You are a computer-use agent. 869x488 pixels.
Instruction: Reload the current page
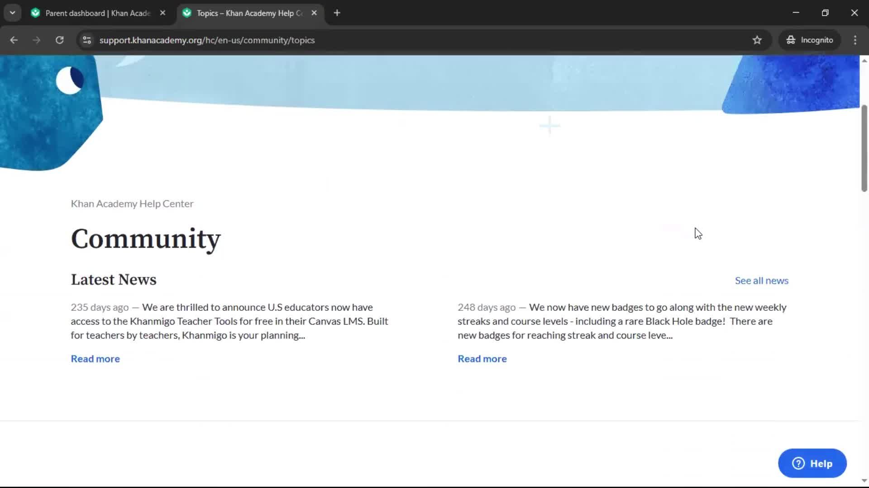pos(59,40)
